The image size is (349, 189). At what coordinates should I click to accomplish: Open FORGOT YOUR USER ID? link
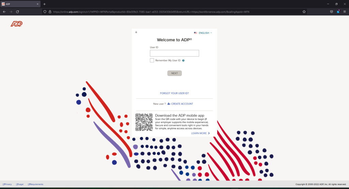(174, 93)
